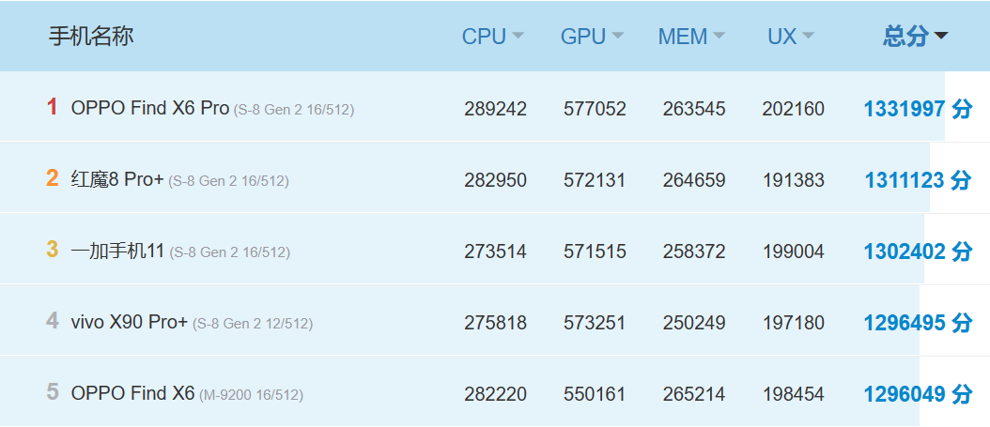This screenshot has width=990, height=427.
Task: Select total score 1296049 分
Action: tap(918, 394)
